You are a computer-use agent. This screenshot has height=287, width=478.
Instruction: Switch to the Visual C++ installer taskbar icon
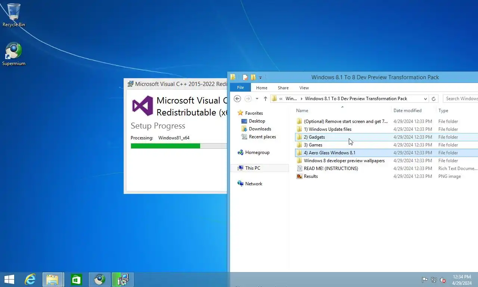pyautogui.click(x=123, y=280)
